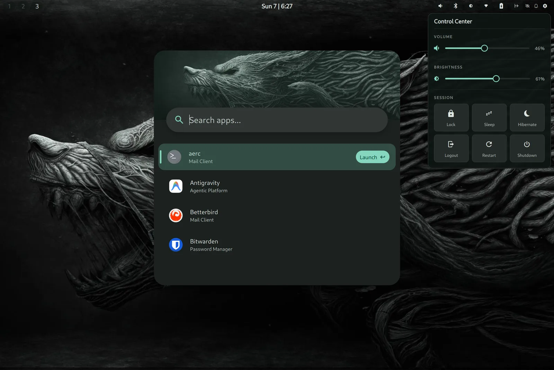Click the Antigravity app icon
Viewport: 554px width, 370px height.
176,186
